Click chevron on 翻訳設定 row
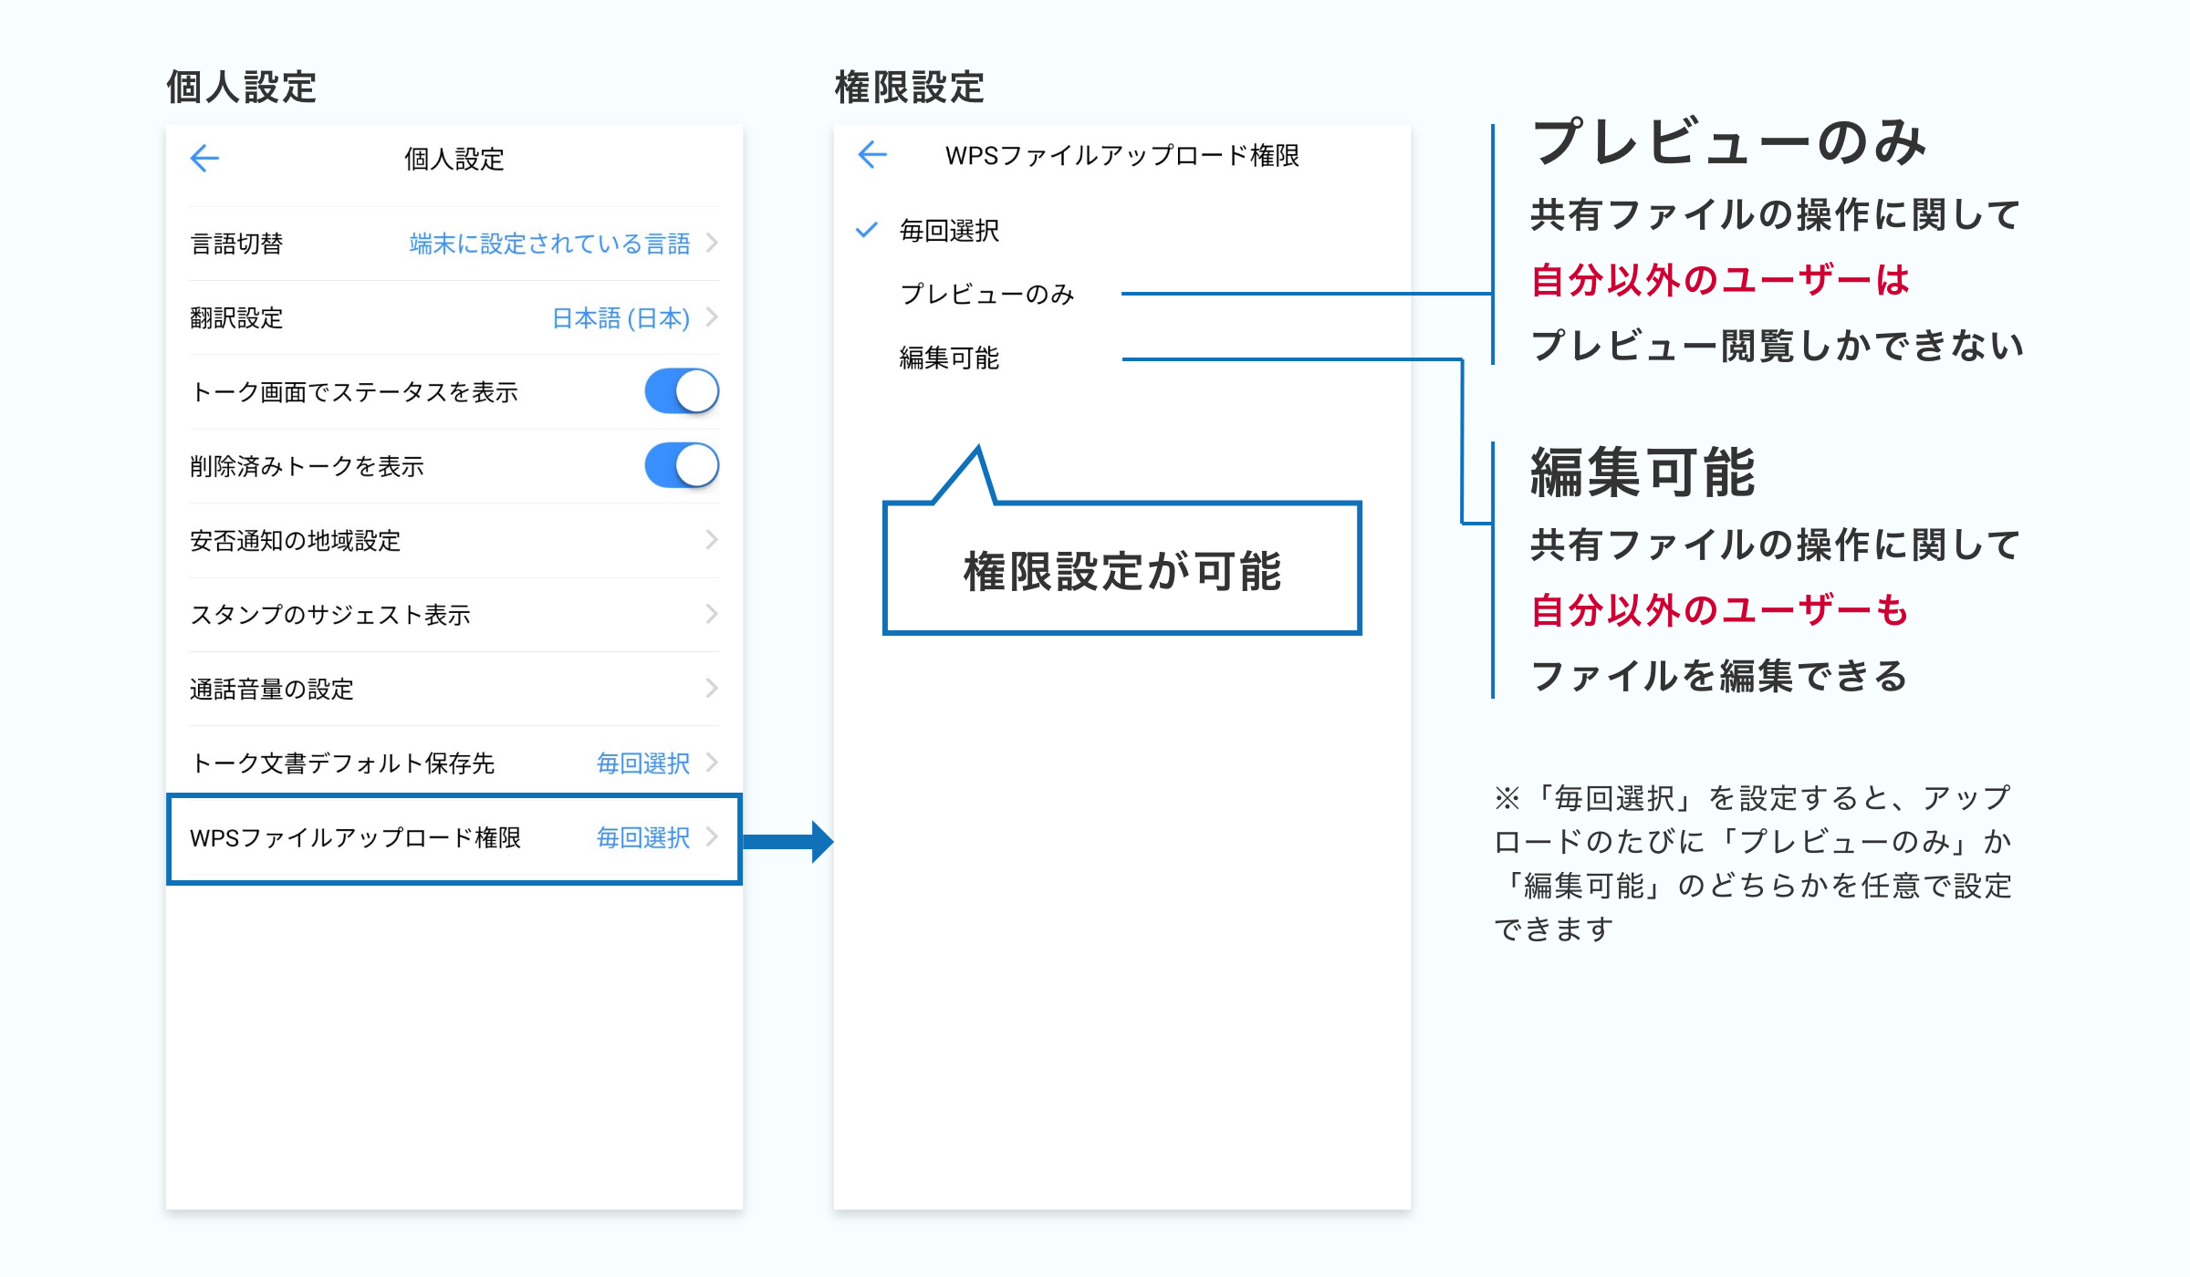This screenshot has width=2190, height=1277. tap(712, 317)
